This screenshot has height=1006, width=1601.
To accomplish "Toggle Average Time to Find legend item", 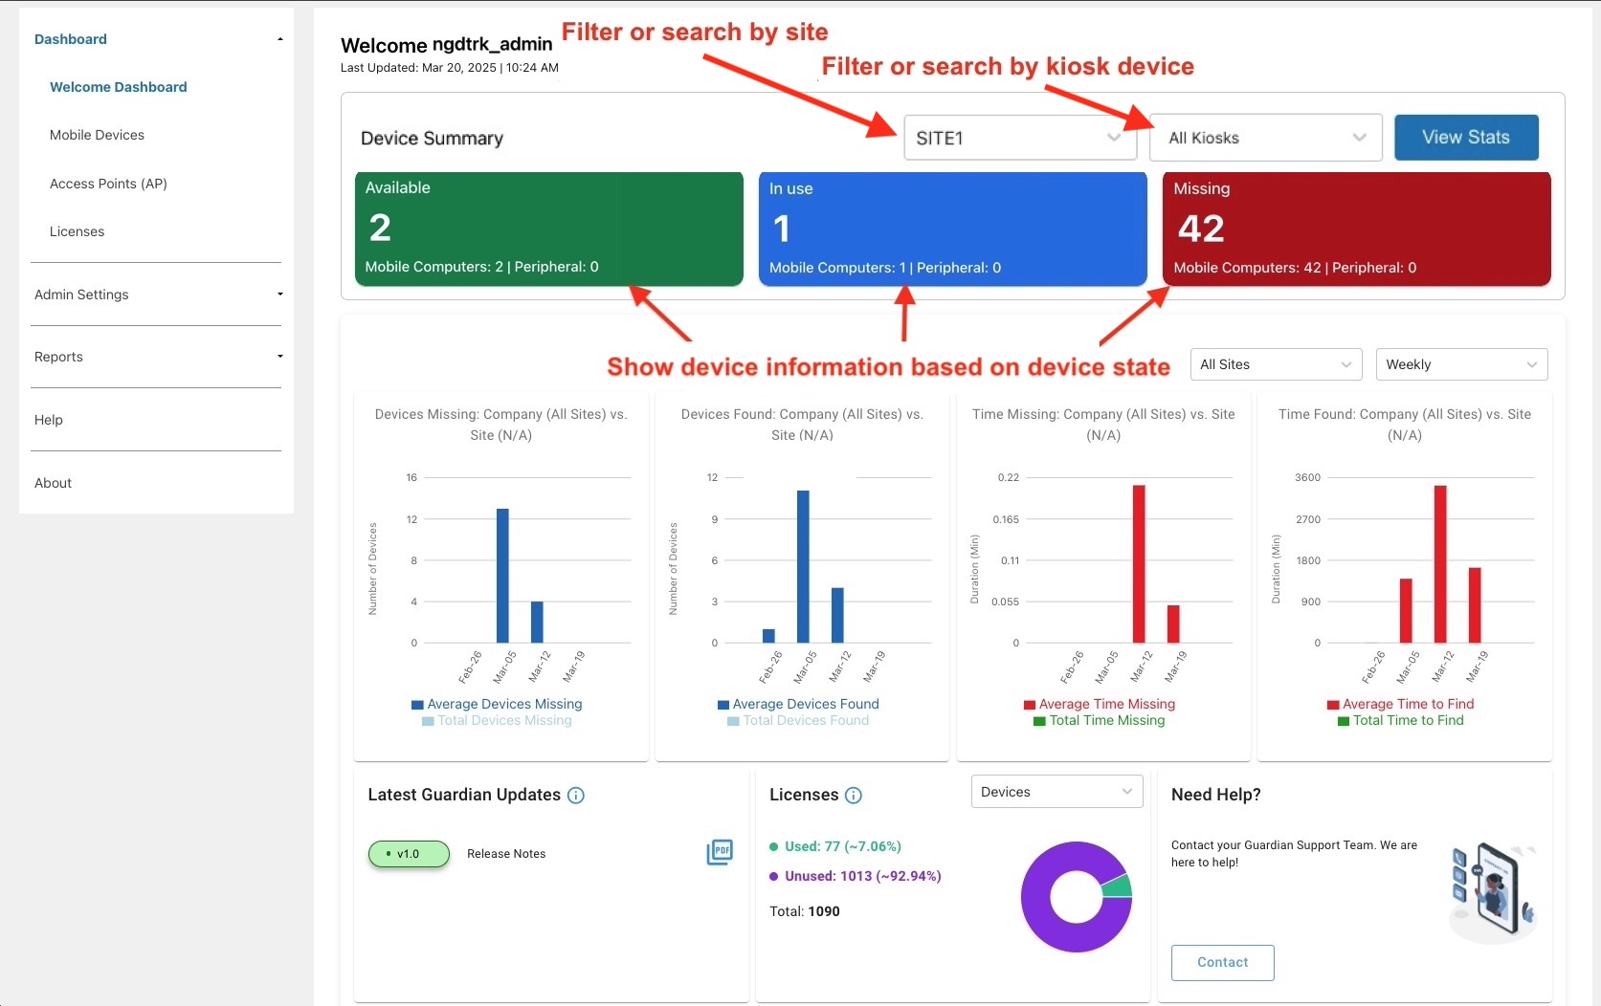I will (x=1400, y=705).
